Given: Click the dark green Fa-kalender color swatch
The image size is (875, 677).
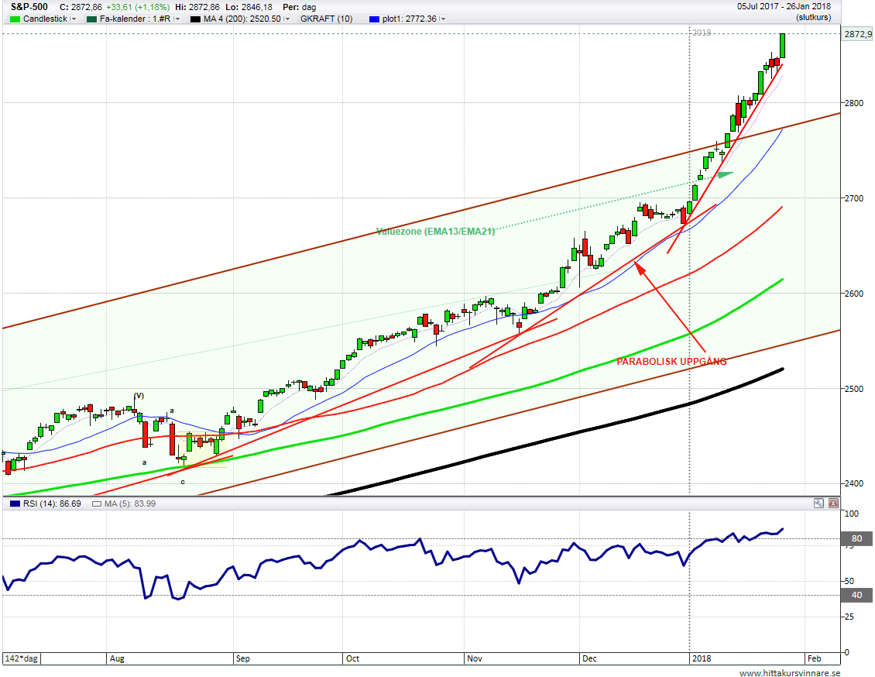Looking at the screenshot, I should 92,19.
